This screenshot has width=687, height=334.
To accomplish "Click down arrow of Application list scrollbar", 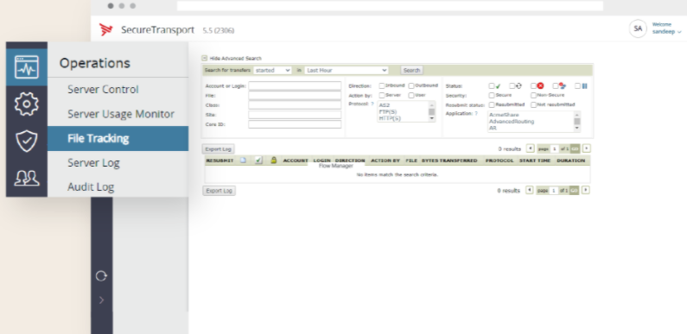I will pyautogui.click(x=577, y=129).
